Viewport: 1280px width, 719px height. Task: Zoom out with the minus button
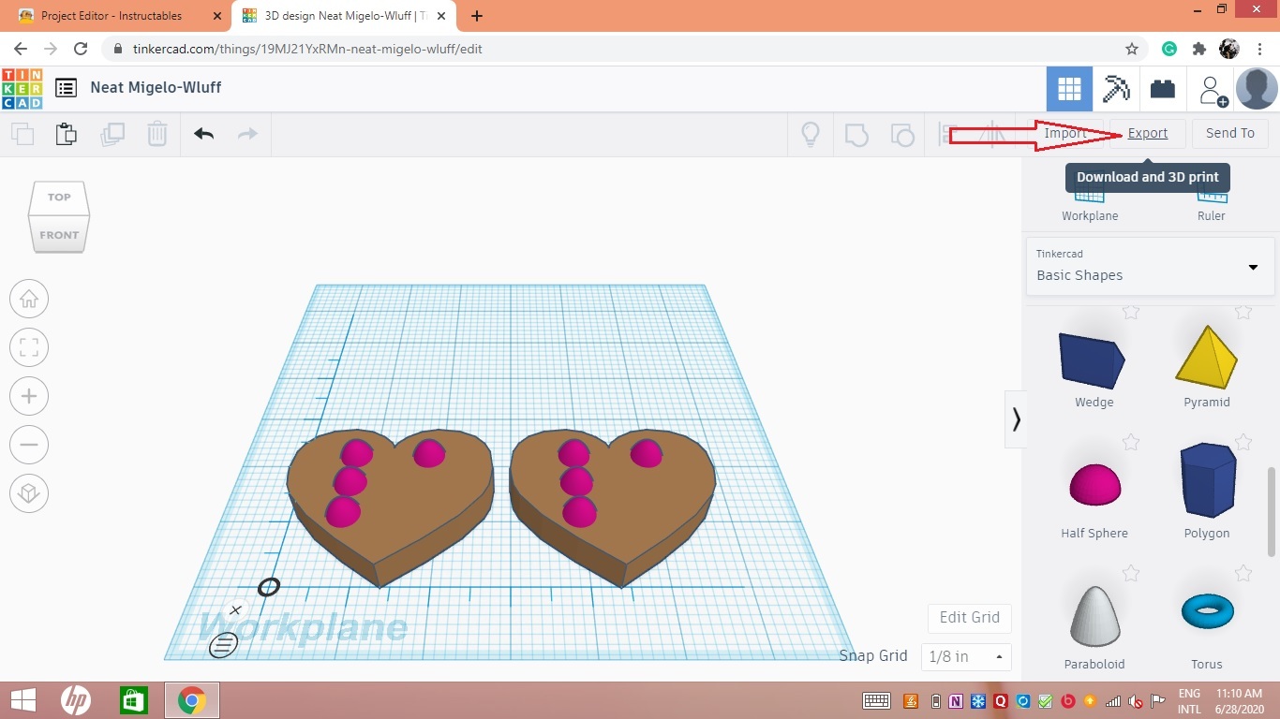[x=29, y=445]
